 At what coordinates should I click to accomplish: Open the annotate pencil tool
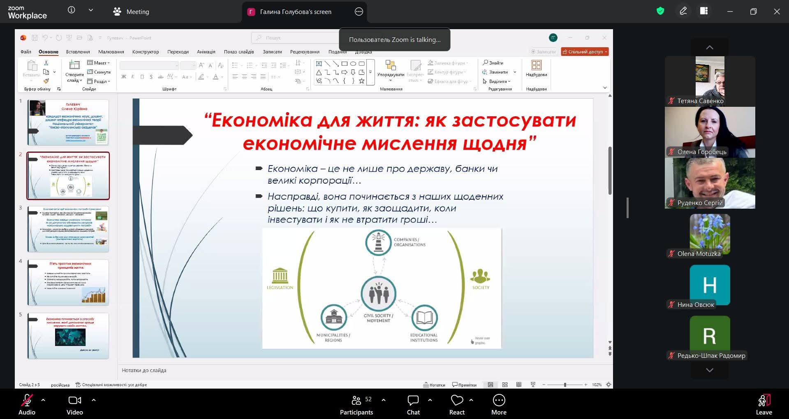click(x=683, y=12)
